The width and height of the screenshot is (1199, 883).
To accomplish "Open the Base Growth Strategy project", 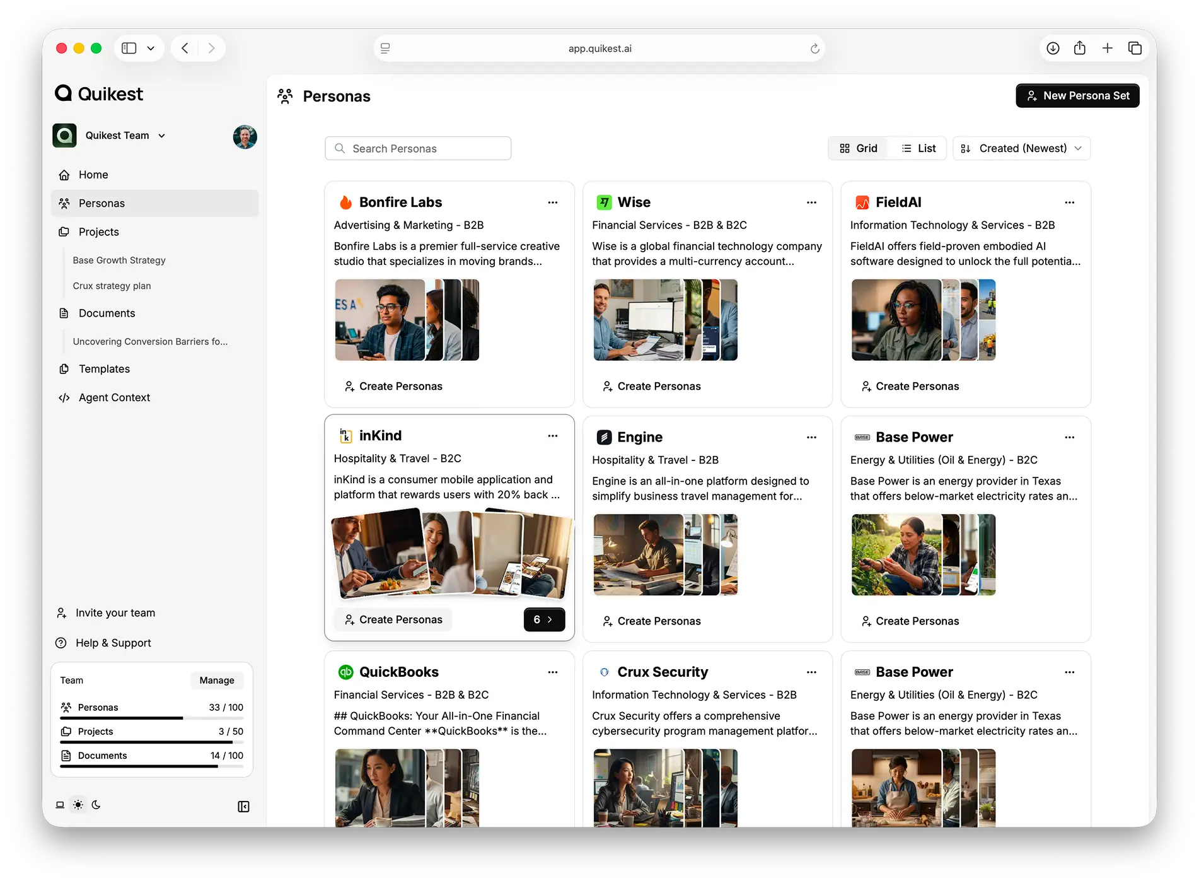I will pos(119,260).
